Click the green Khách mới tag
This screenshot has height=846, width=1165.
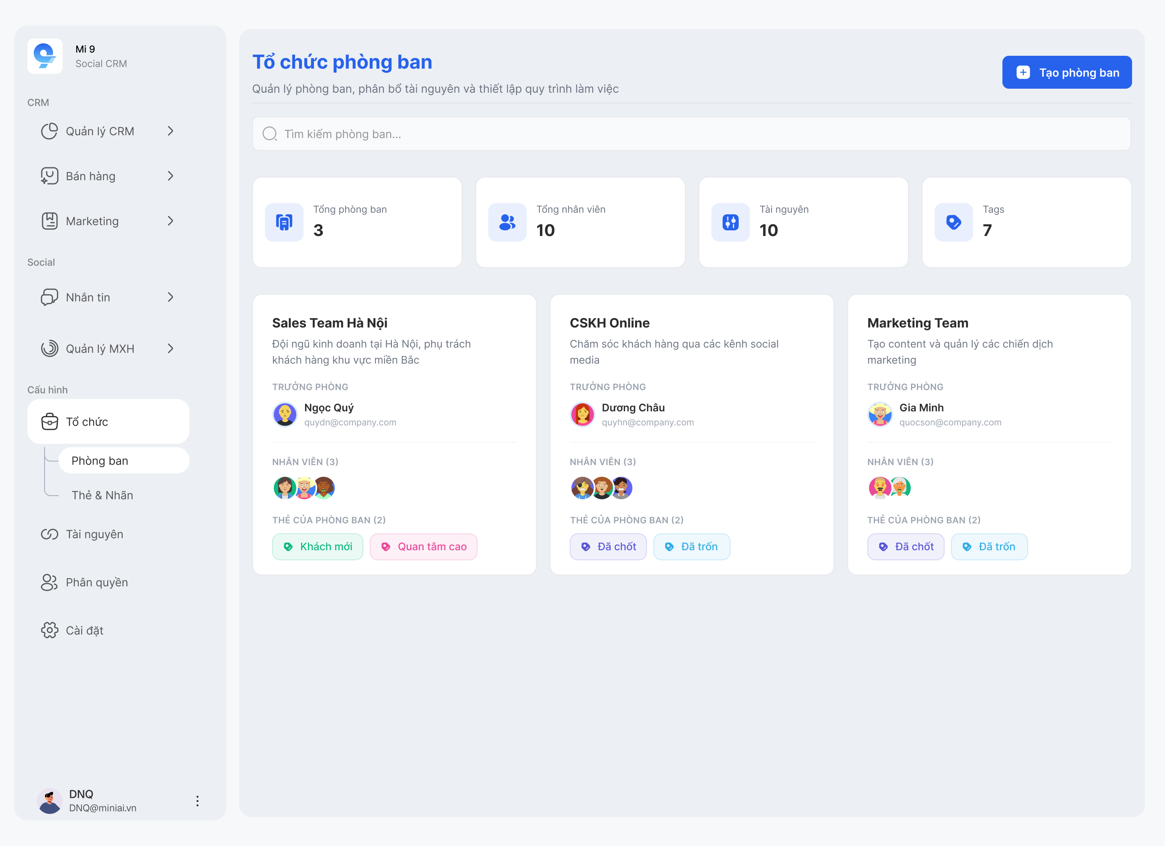[x=318, y=547]
